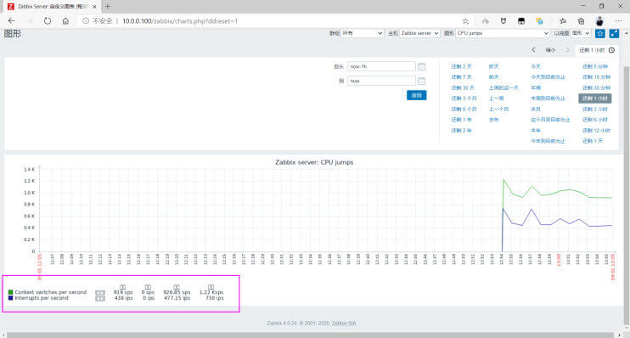Choose 最近 1 年 time range
This screenshot has width=630, height=338.
[x=461, y=120]
